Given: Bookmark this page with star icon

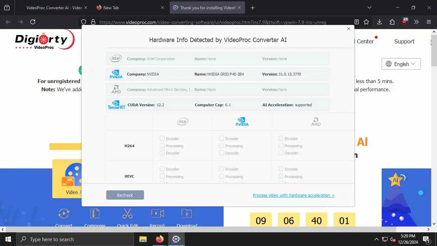Looking at the screenshot, I should 366,22.
